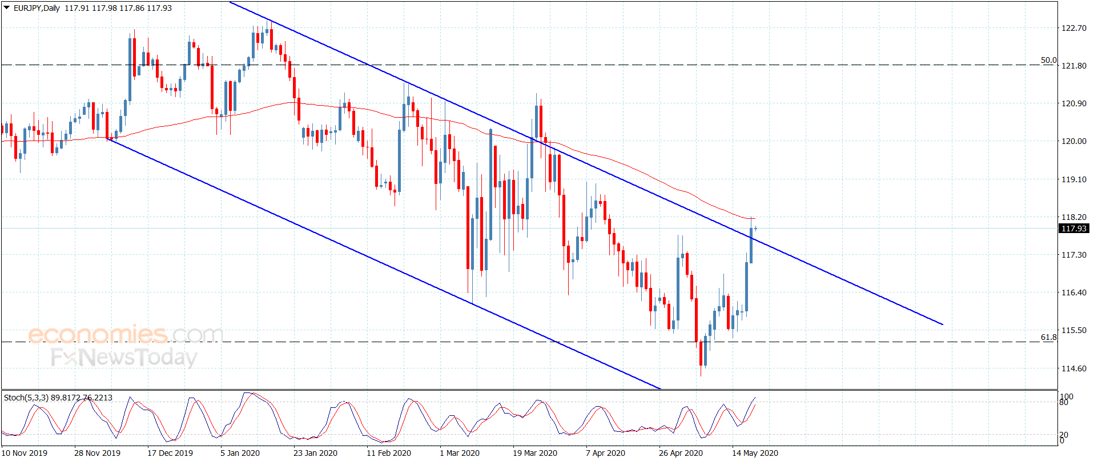The height and width of the screenshot is (461, 1094).
Task: Click the 11 Feb 2020 date label
Action: click(389, 453)
